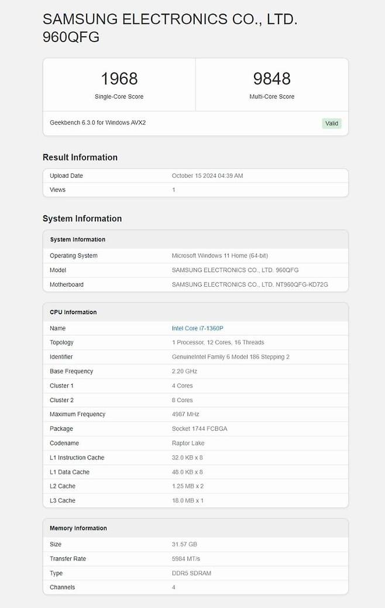Click the Upload Date row label
This screenshot has height=608, width=385.
[x=66, y=176]
